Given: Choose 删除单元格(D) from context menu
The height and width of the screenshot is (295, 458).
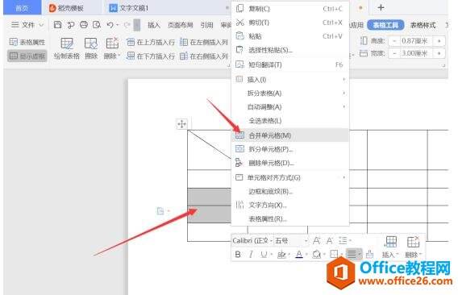Looking at the screenshot, I should pyautogui.click(x=290, y=163).
